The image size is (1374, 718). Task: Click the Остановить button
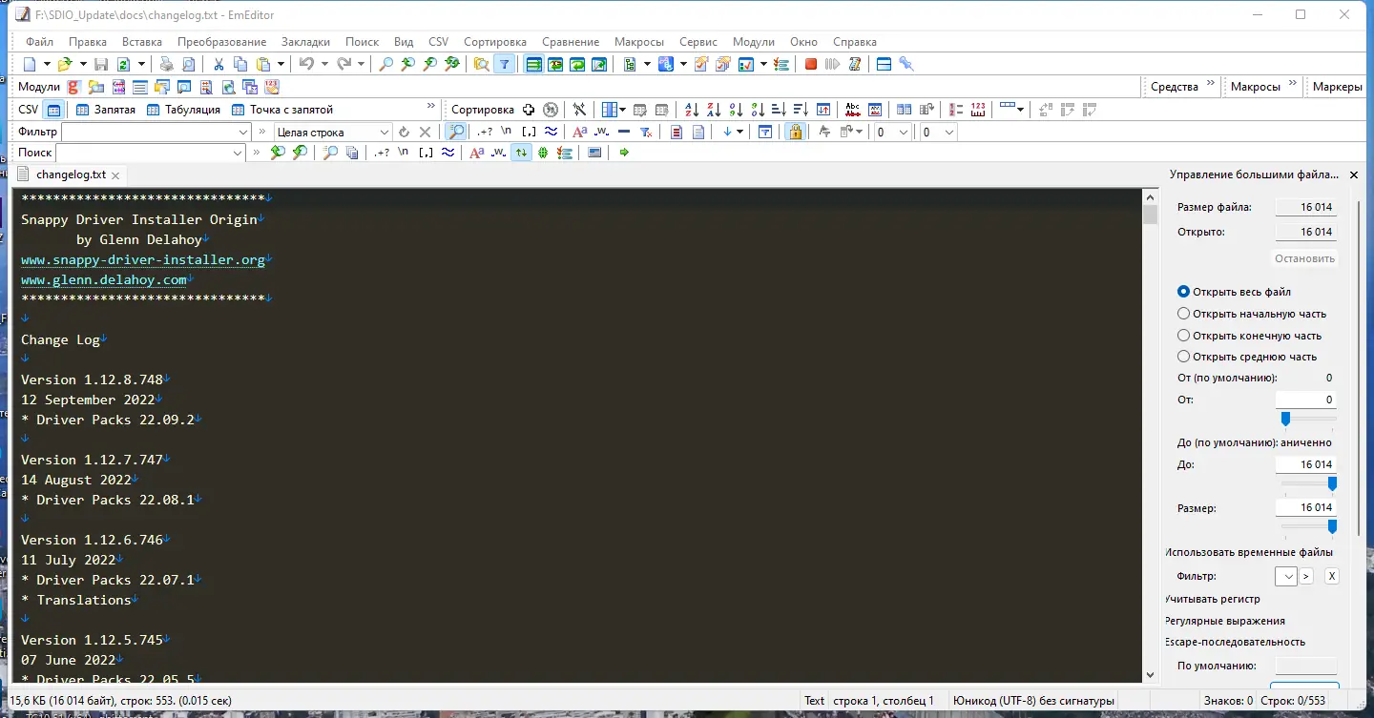(x=1304, y=258)
